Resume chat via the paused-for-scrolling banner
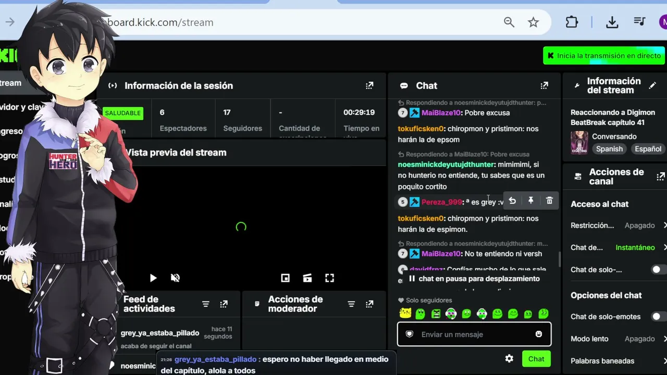Viewport: 667px width, 375px height. pyautogui.click(x=474, y=279)
